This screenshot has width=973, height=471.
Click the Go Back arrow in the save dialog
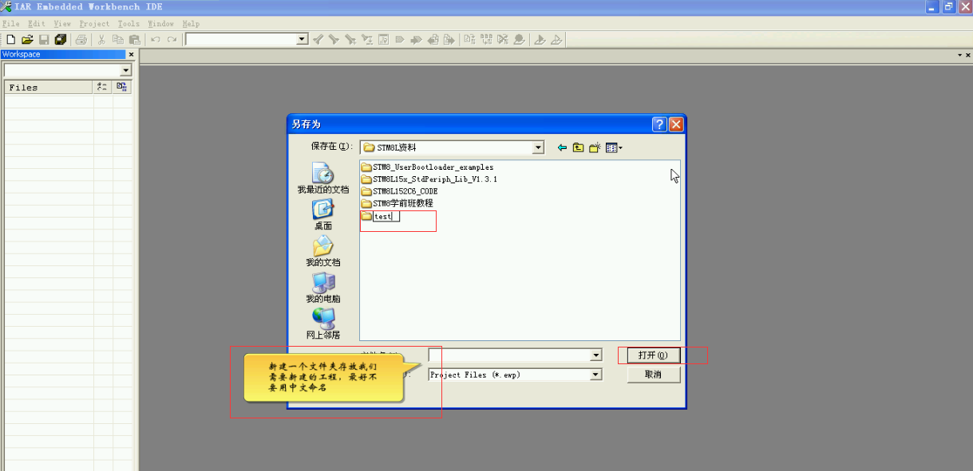click(x=562, y=147)
